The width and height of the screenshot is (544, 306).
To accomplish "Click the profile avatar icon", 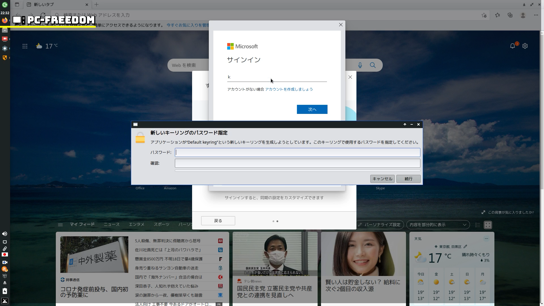I will [x=523, y=15].
